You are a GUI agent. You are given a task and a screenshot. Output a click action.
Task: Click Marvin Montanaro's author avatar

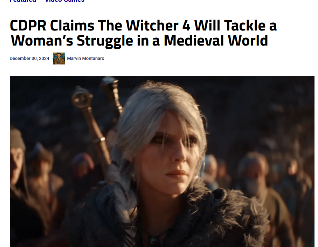[59, 59]
